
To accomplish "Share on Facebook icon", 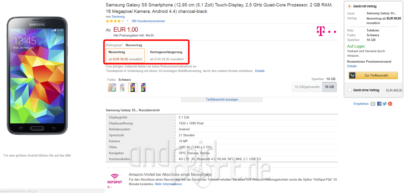I will click(379, 104).
